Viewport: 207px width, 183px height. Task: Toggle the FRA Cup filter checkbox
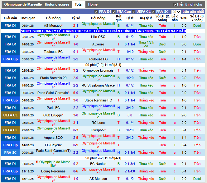pos(114,12)
